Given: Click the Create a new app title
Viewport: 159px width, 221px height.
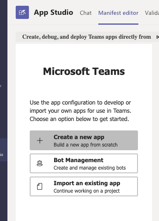Looking at the screenshot, I should [79, 137].
